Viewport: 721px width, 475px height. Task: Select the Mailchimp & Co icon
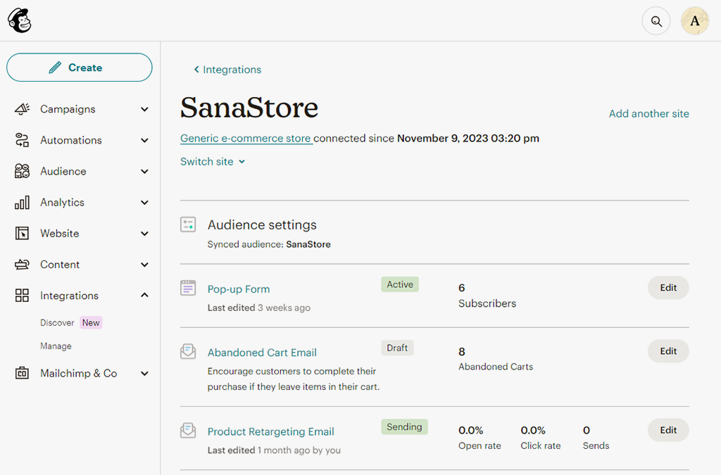click(23, 373)
